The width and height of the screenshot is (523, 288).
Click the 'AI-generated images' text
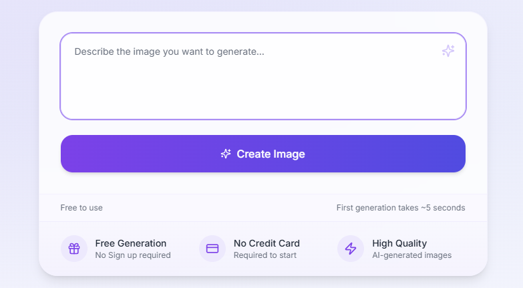click(x=411, y=255)
